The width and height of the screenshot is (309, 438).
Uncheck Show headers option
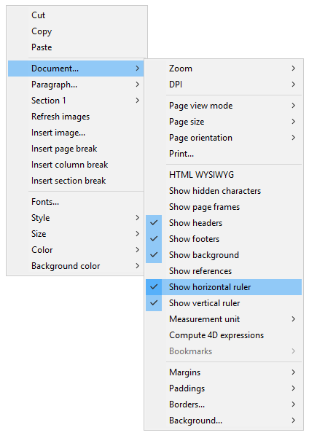pyautogui.click(x=224, y=223)
